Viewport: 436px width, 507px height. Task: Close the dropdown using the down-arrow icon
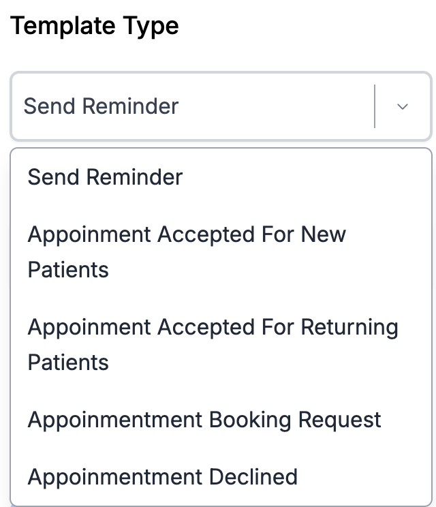[403, 106]
